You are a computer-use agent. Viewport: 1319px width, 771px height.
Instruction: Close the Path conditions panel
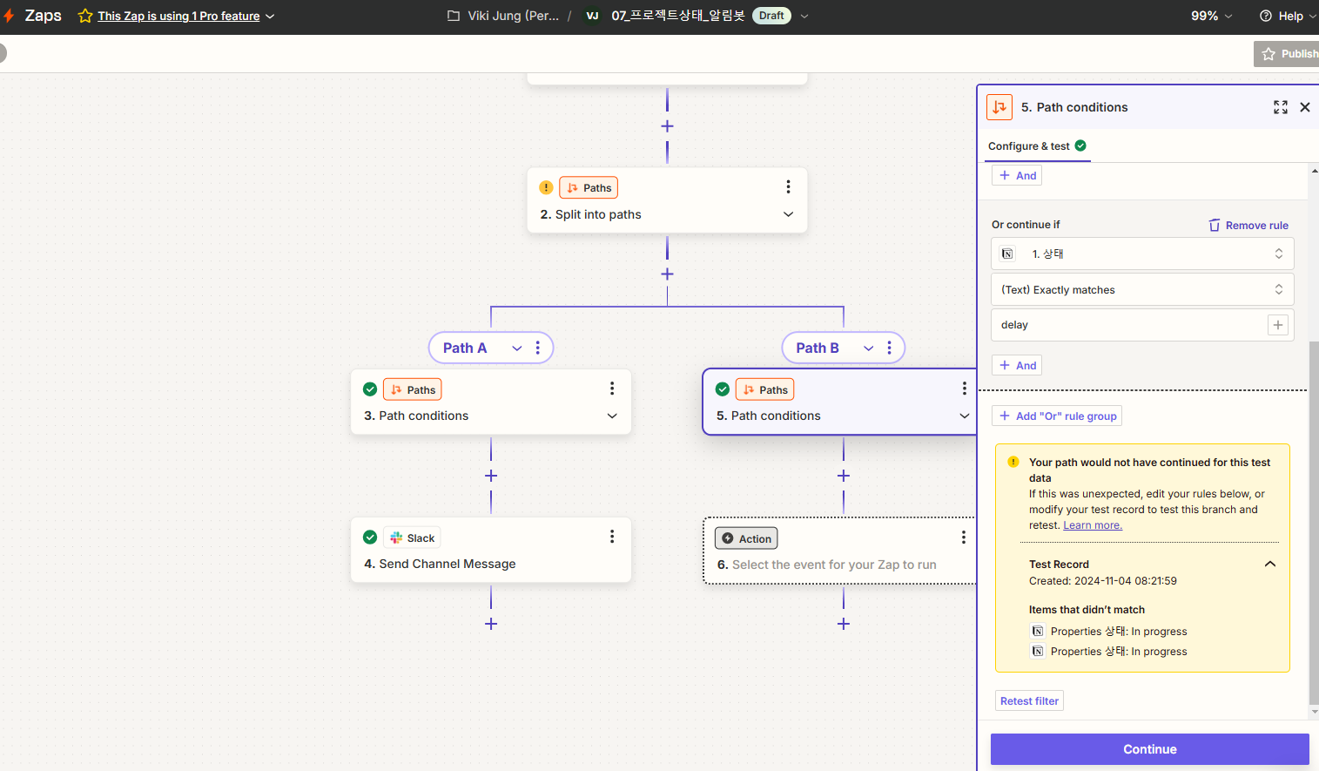click(1305, 107)
